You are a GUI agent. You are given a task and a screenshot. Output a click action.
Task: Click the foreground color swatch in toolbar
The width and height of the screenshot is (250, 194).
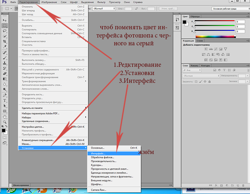pos(4,130)
